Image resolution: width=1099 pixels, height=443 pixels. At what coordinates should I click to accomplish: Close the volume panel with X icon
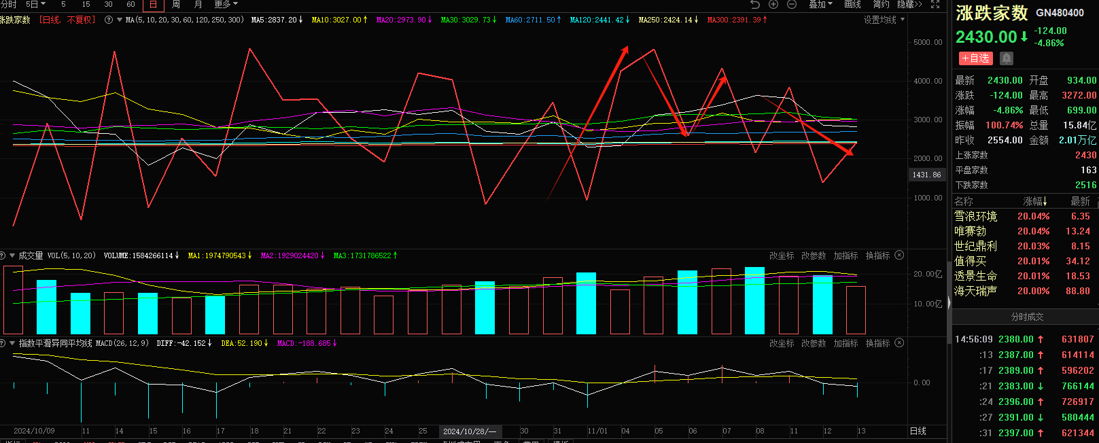pyautogui.click(x=899, y=255)
